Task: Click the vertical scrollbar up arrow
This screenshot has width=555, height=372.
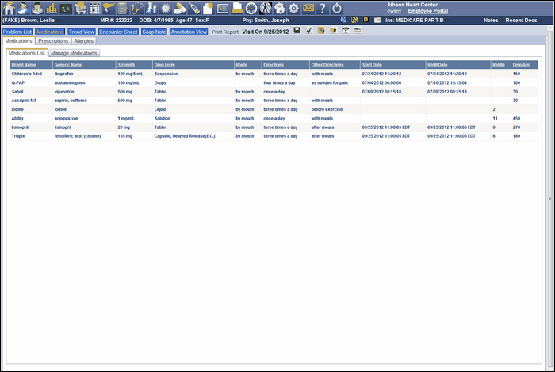Action: [550, 28]
